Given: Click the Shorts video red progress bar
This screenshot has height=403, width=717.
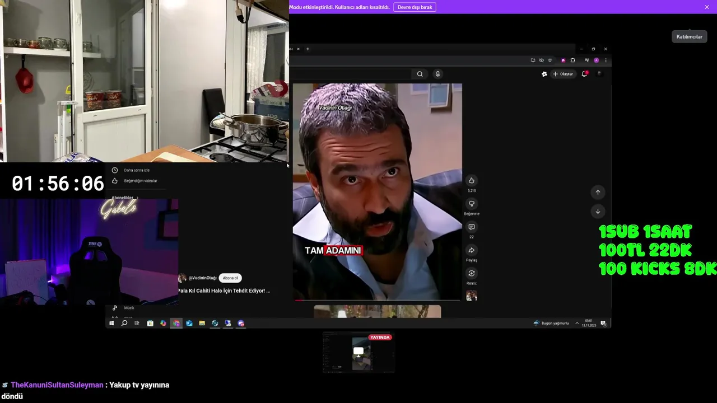Looking at the screenshot, I should coord(378,300).
